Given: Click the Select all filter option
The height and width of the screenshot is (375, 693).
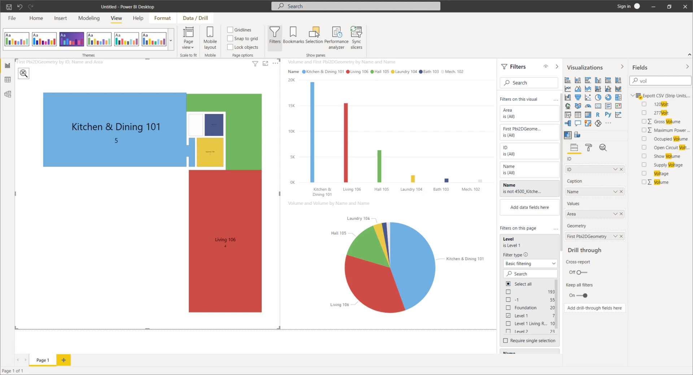Looking at the screenshot, I should [x=508, y=284].
